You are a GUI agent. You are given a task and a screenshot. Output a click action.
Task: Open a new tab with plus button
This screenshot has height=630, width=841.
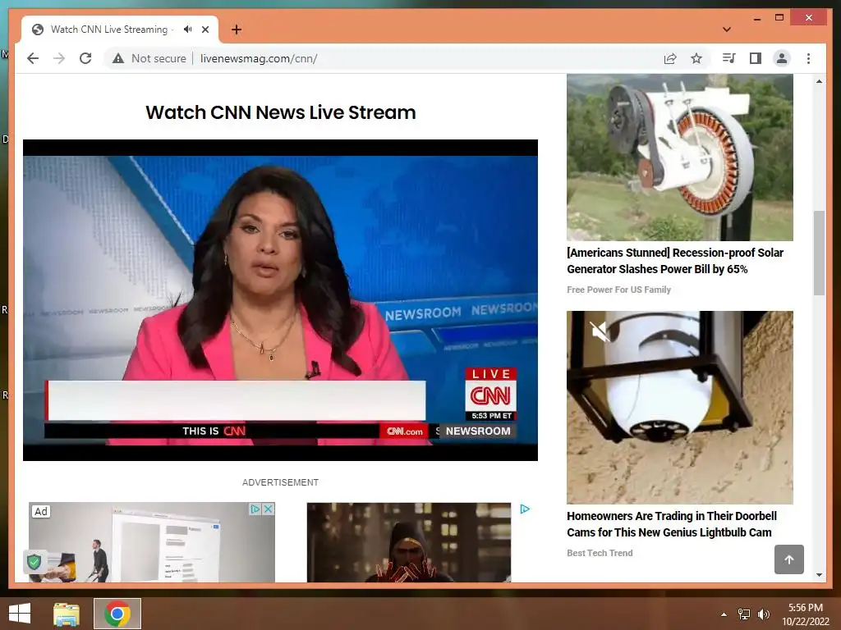237,30
